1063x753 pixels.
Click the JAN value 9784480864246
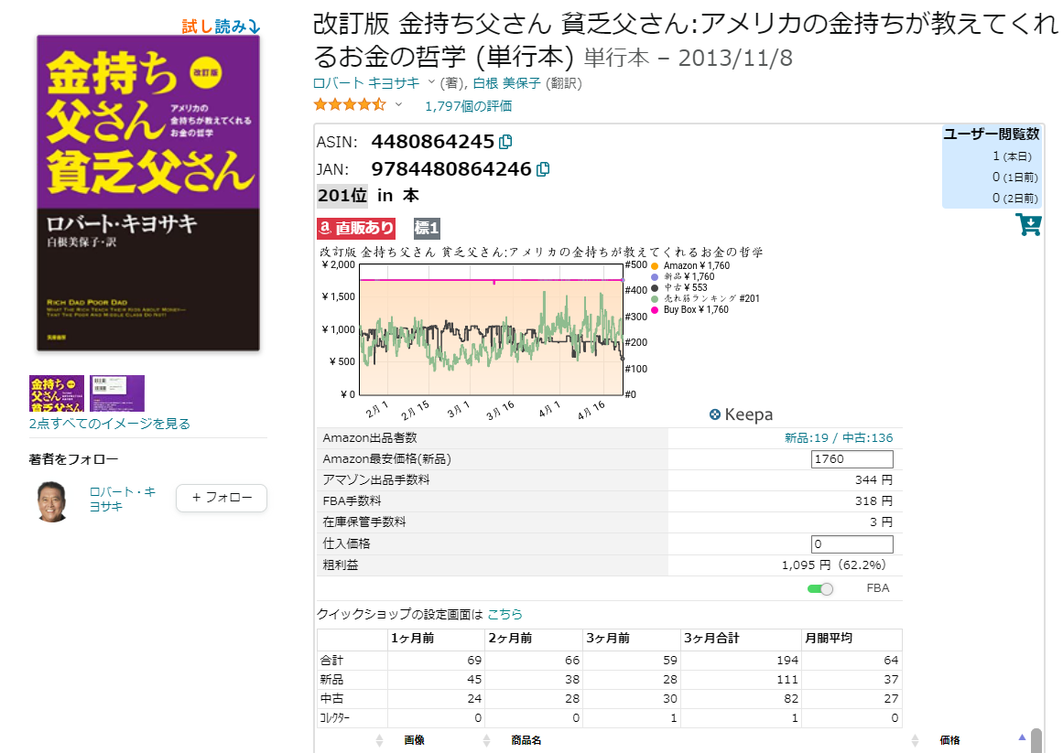pyautogui.click(x=450, y=169)
